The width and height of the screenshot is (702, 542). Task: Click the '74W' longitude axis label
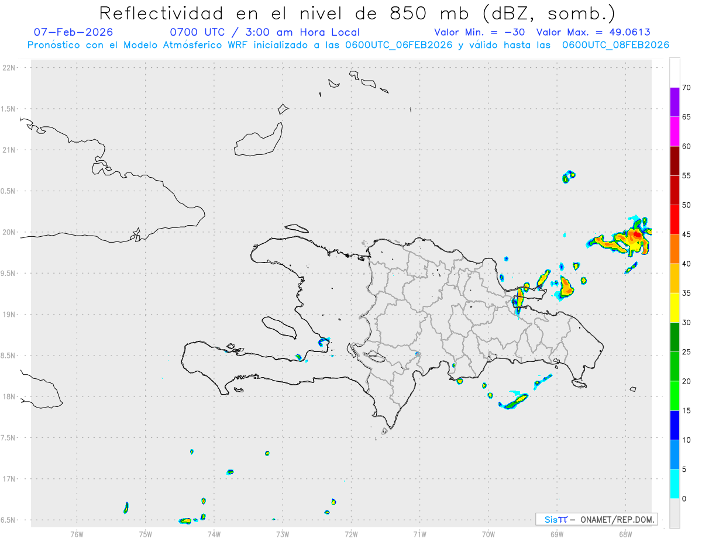(x=214, y=533)
